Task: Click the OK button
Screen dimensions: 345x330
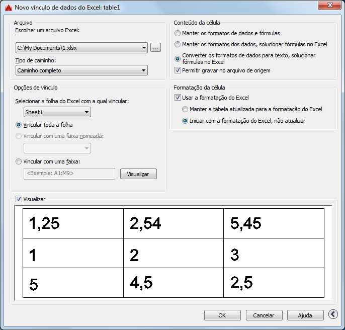Action: pos(222,315)
